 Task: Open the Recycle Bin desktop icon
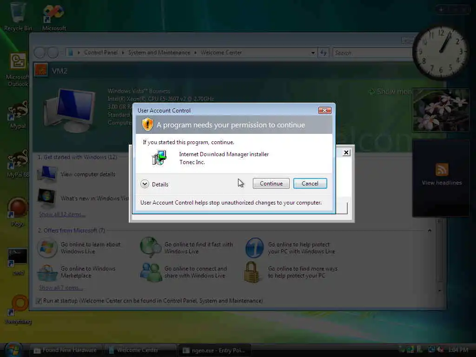point(18,16)
